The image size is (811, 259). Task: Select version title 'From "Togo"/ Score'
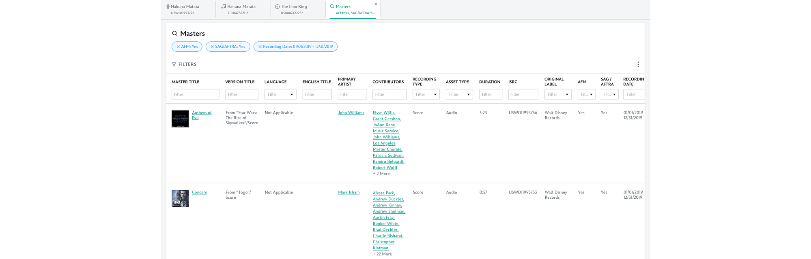coord(239,195)
